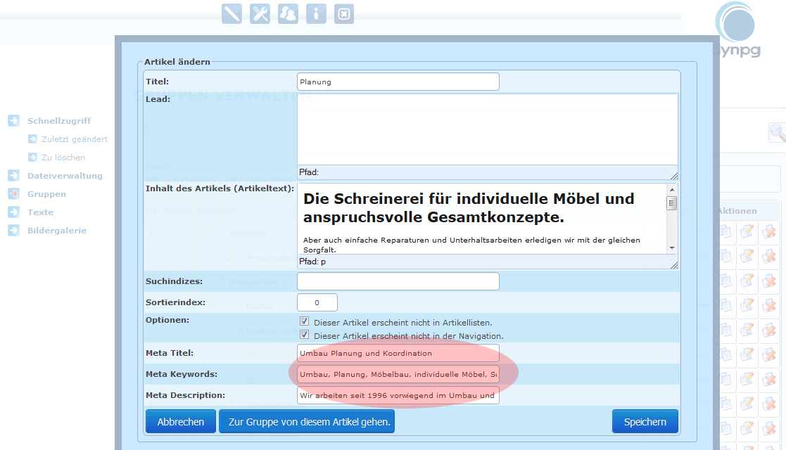The width and height of the screenshot is (786, 450).
Task: Open the user management people icon
Action: click(x=288, y=14)
